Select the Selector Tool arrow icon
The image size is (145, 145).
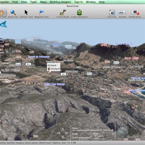click(x=26, y=13)
